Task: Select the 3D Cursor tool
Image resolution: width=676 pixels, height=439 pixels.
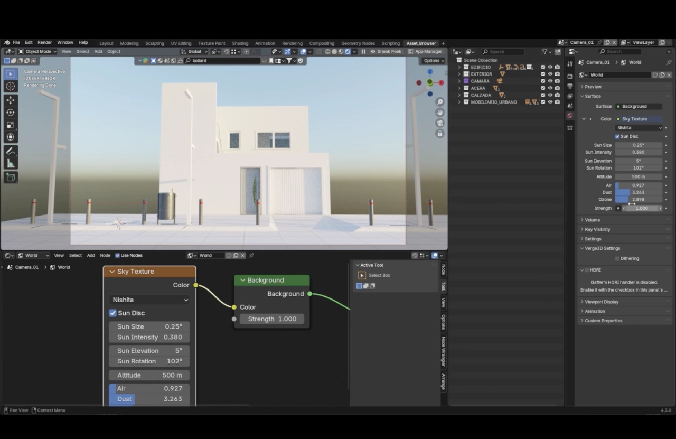Action: pyautogui.click(x=11, y=86)
